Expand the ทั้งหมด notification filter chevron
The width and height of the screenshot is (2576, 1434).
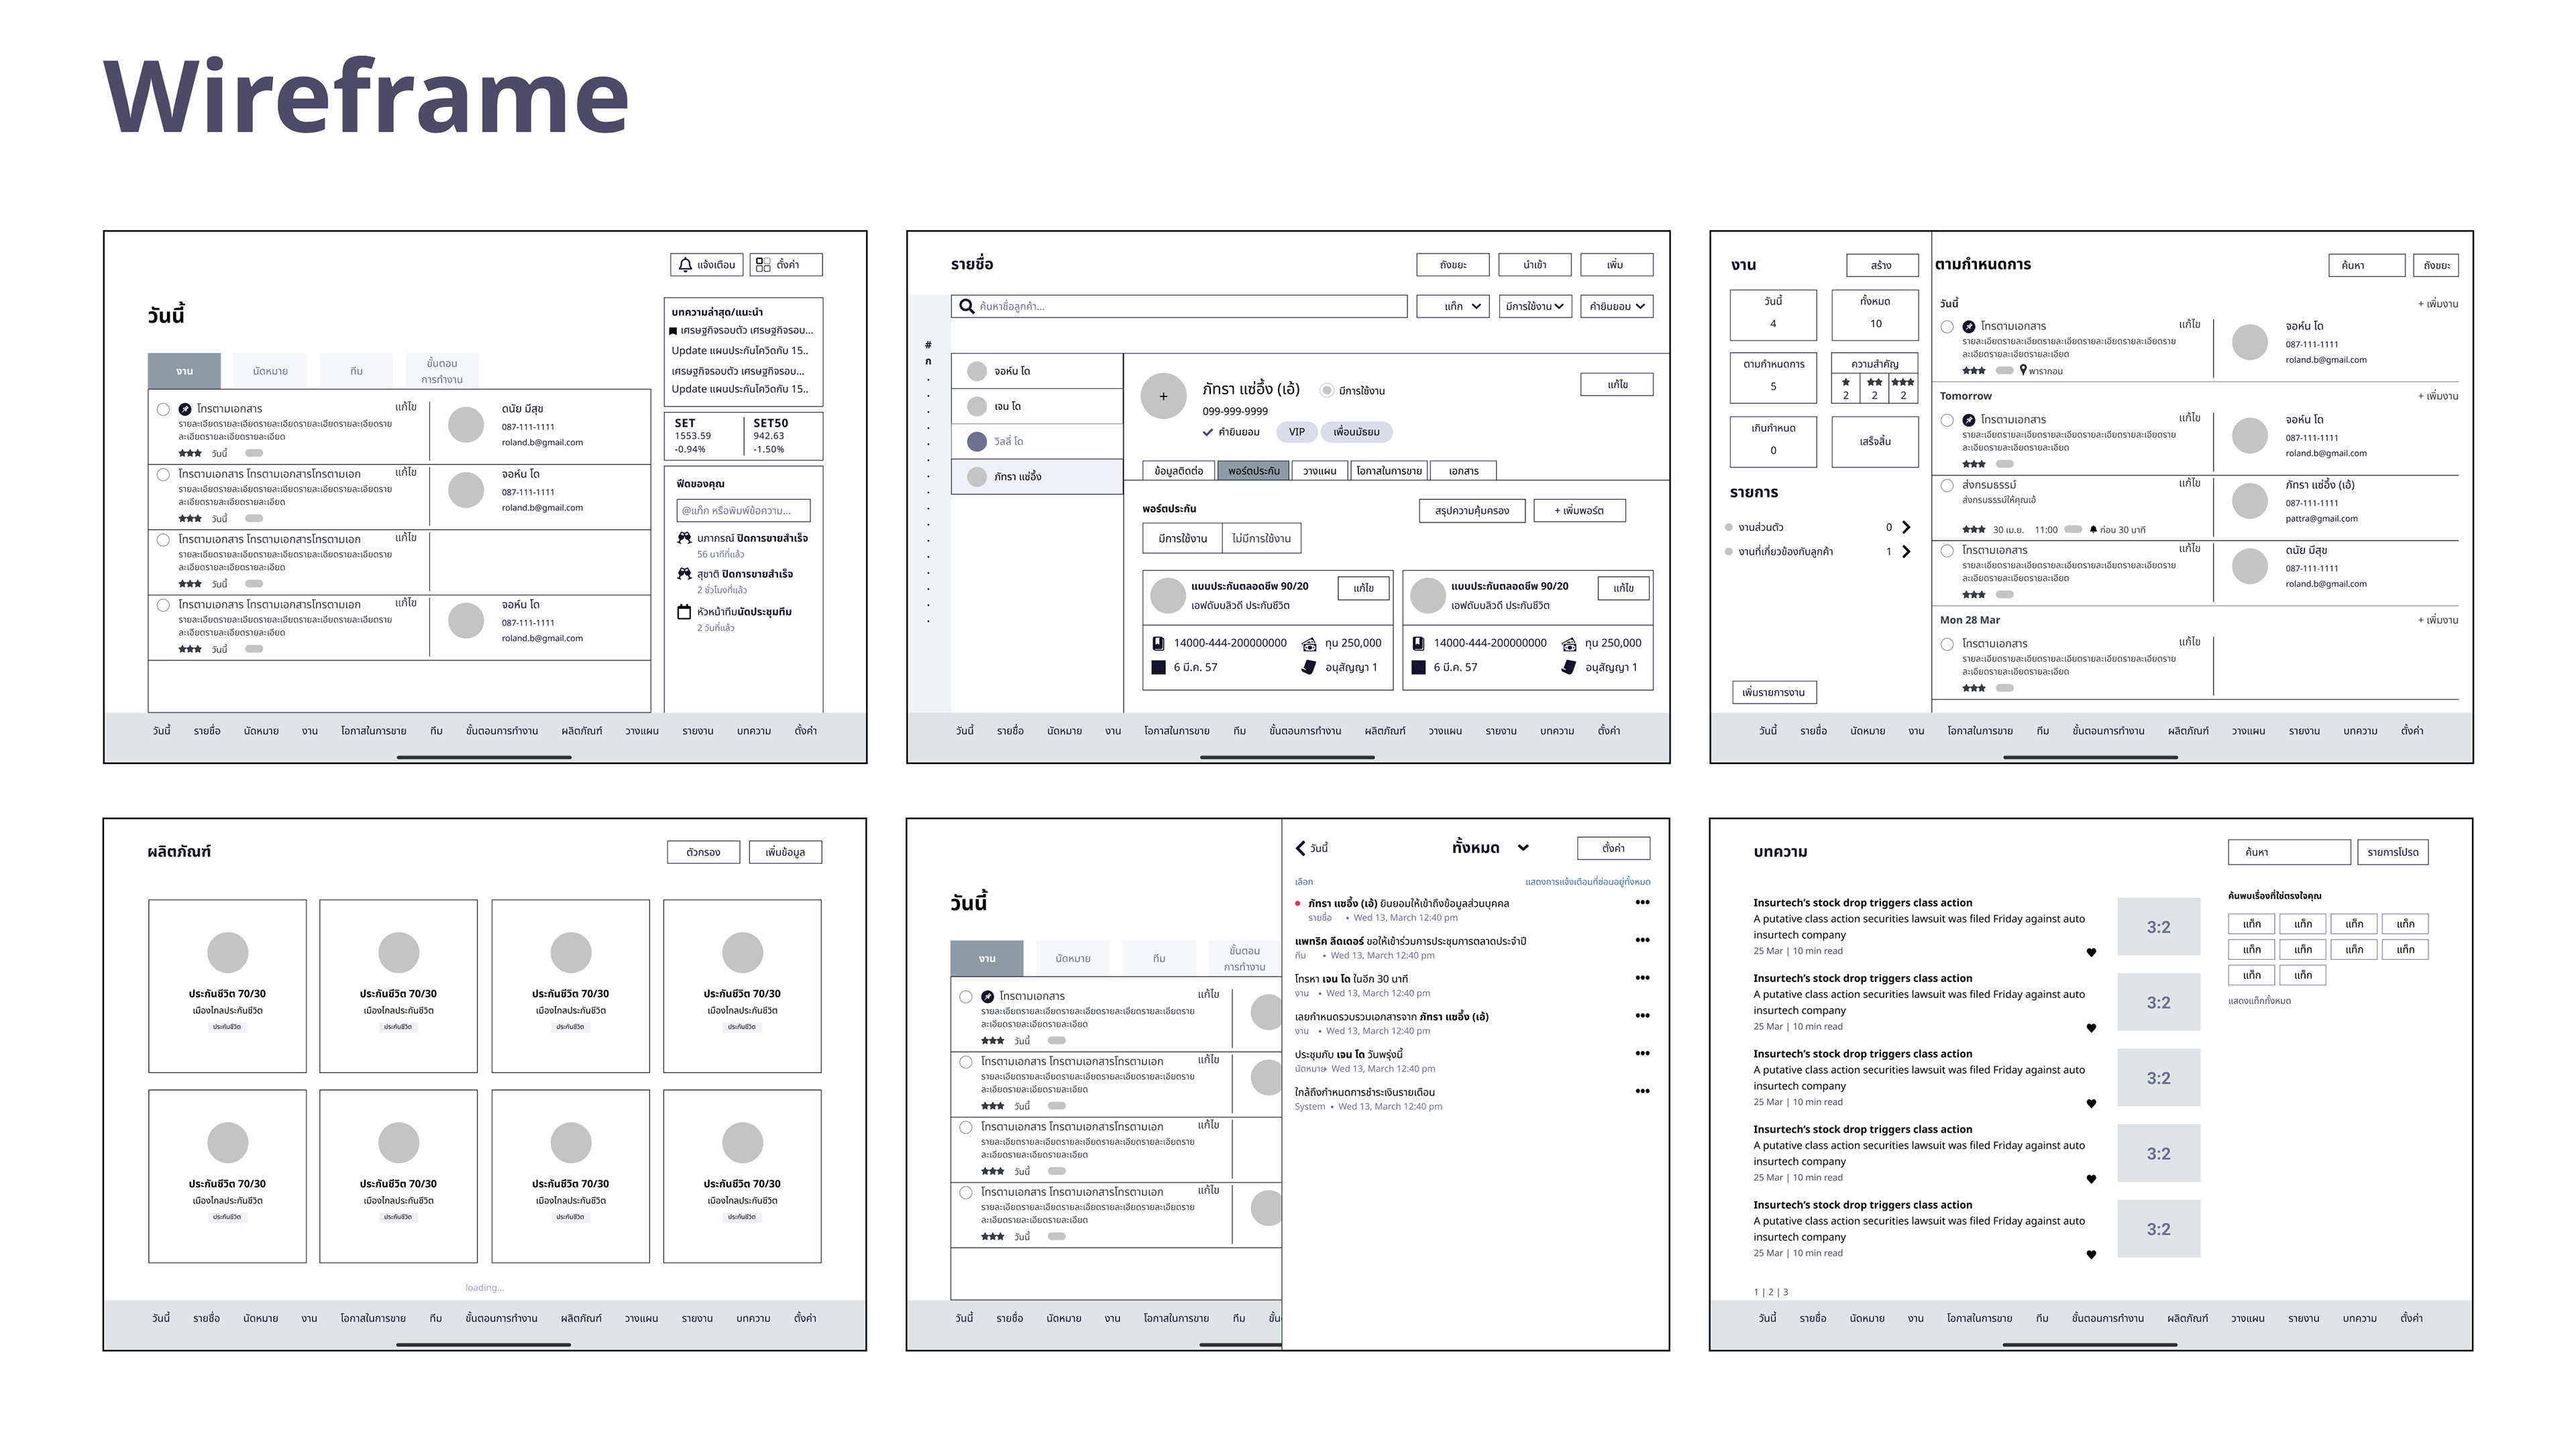pyautogui.click(x=1523, y=848)
